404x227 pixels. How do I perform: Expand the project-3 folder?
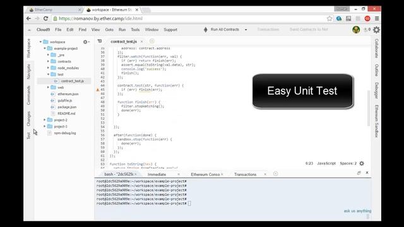(45, 126)
